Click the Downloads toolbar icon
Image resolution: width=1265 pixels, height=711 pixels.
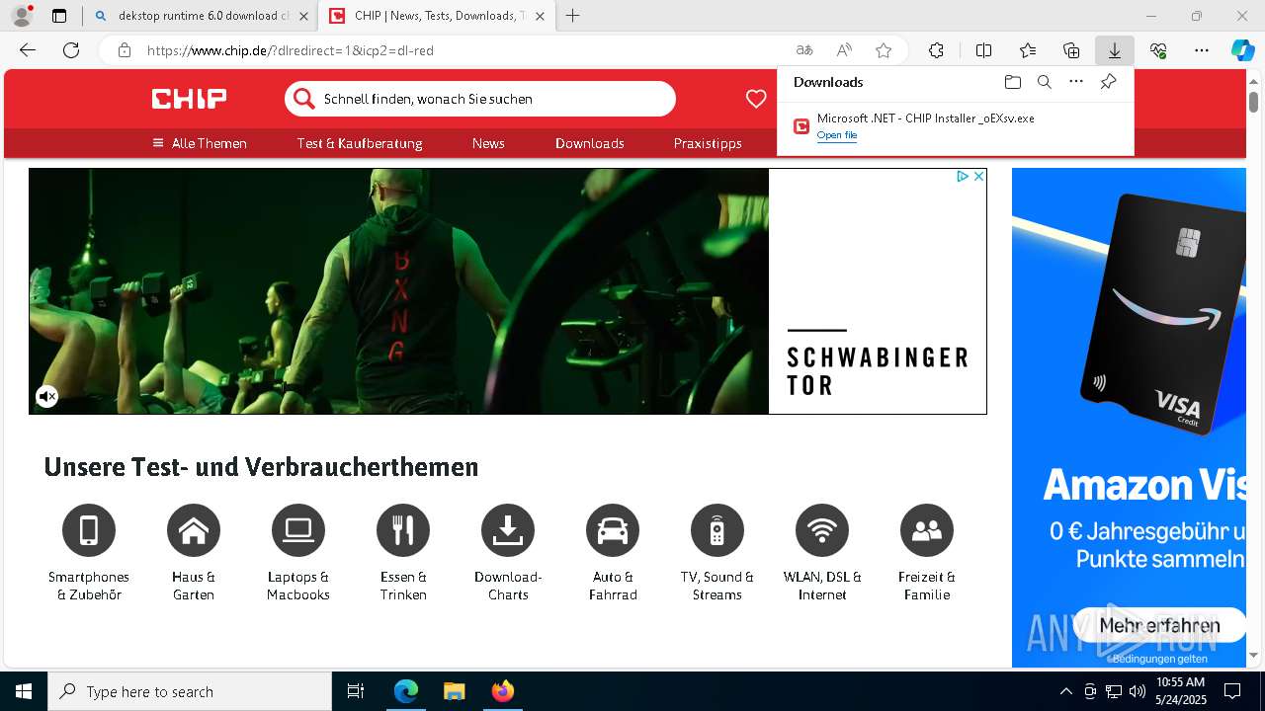pyautogui.click(x=1115, y=50)
